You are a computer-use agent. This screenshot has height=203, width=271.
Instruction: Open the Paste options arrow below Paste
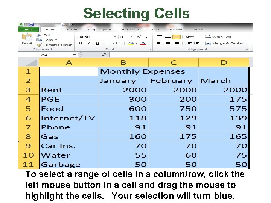[27, 45]
